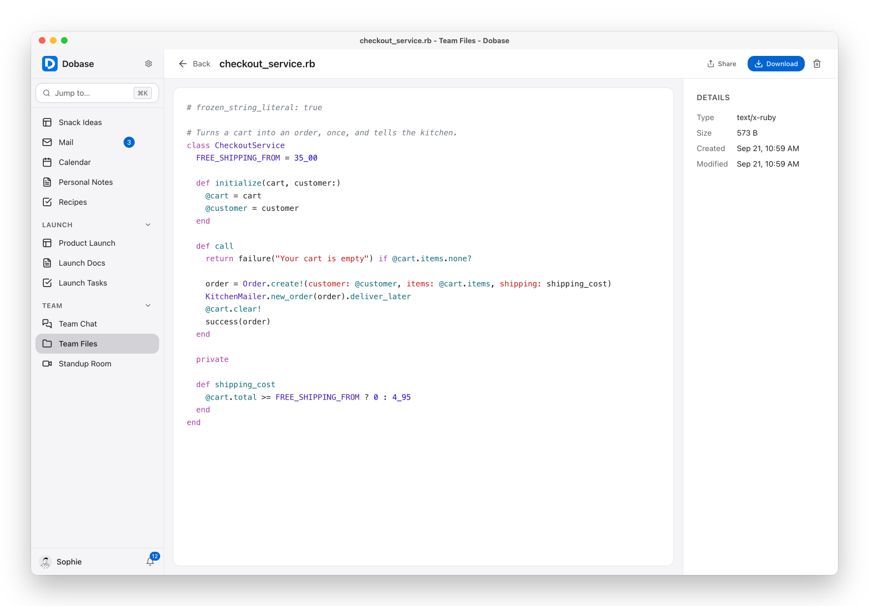The image size is (869, 606).
Task: Click Sophie's avatar picture
Action: click(45, 562)
